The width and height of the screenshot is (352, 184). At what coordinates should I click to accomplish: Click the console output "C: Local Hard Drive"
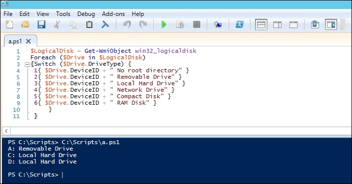click(x=42, y=155)
